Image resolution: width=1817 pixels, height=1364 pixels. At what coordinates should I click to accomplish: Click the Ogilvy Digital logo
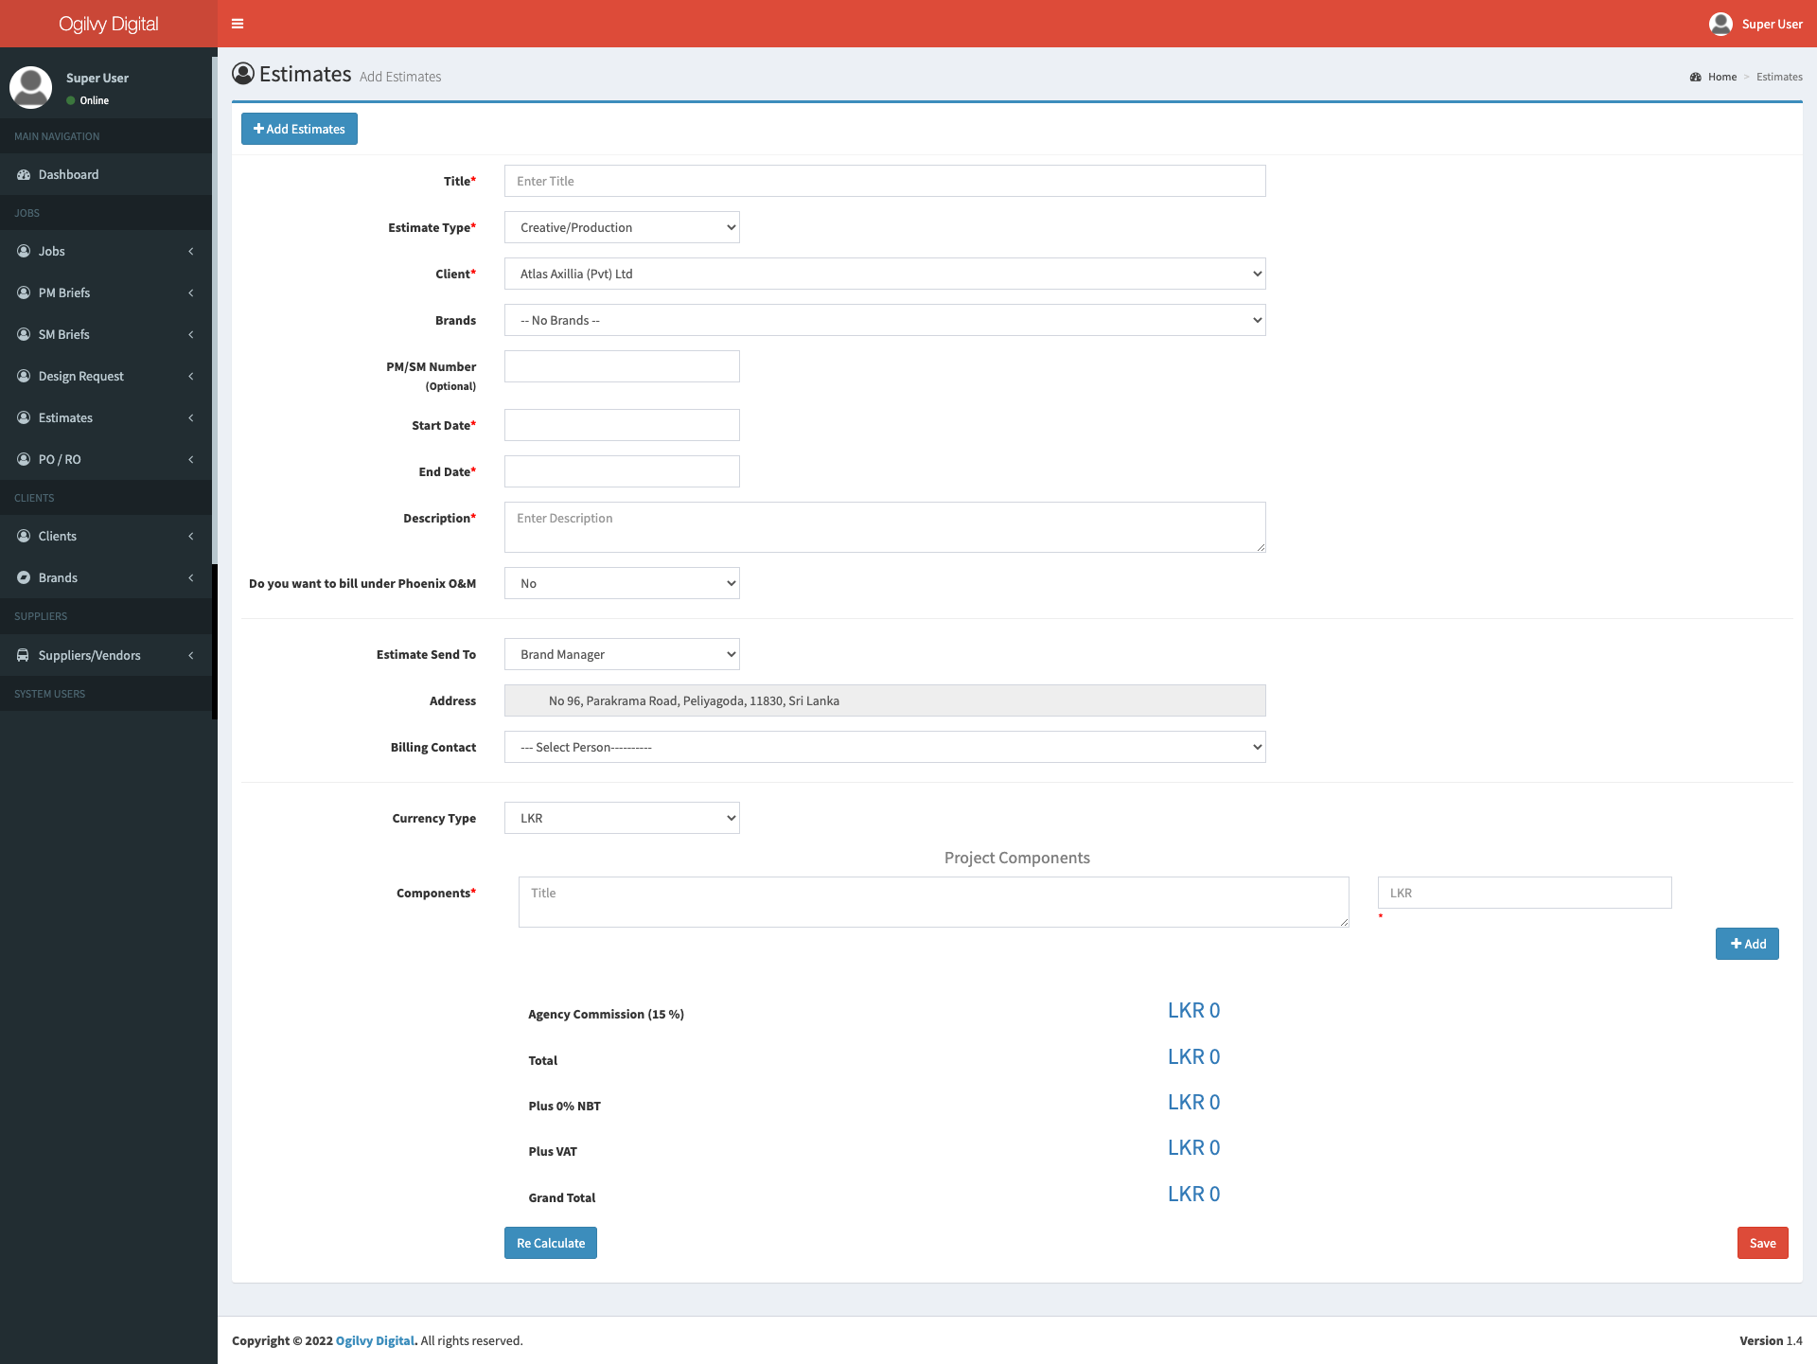(x=109, y=24)
